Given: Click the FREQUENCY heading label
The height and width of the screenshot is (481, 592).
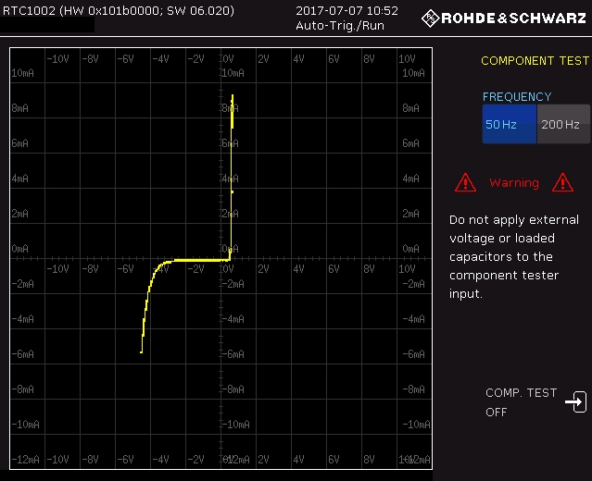Looking at the screenshot, I should pyautogui.click(x=516, y=96).
